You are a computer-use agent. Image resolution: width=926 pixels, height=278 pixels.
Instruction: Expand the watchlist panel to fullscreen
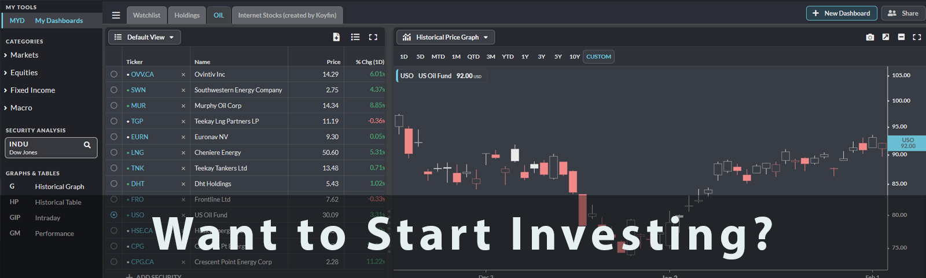(373, 37)
